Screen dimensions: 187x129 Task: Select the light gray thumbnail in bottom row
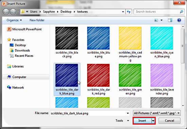pyautogui.click(x=130, y=103)
